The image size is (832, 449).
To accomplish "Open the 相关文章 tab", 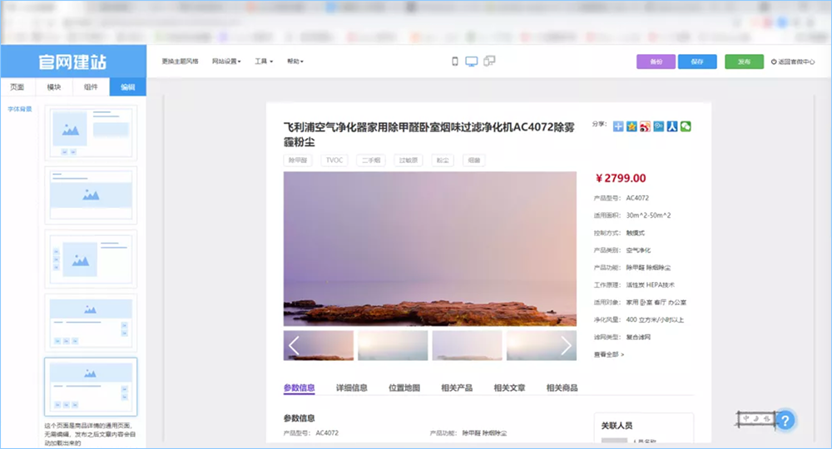I will pyautogui.click(x=509, y=387).
